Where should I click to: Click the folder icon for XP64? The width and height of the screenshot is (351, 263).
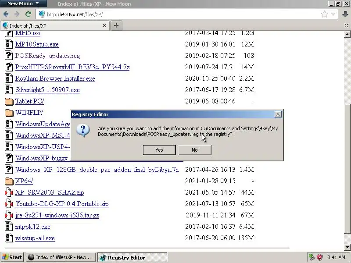pyautogui.click(x=9, y=181)
